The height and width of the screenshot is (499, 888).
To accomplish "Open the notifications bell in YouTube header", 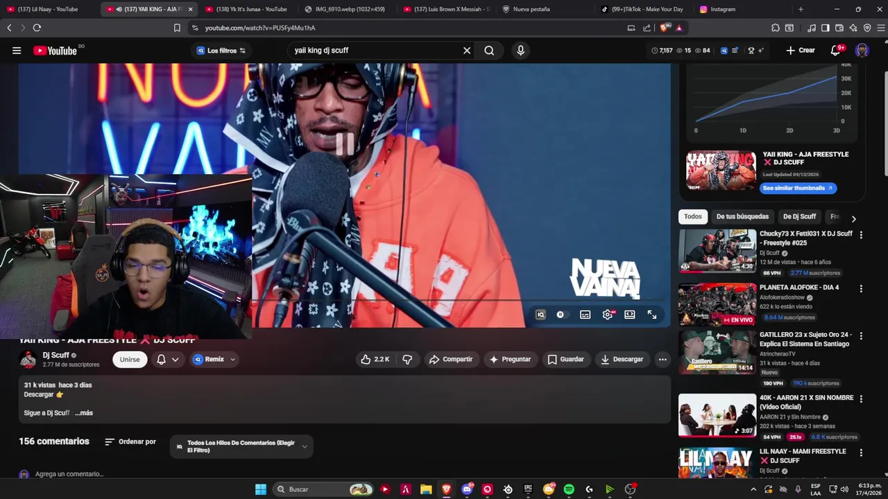I will click(x=835, y=51).
